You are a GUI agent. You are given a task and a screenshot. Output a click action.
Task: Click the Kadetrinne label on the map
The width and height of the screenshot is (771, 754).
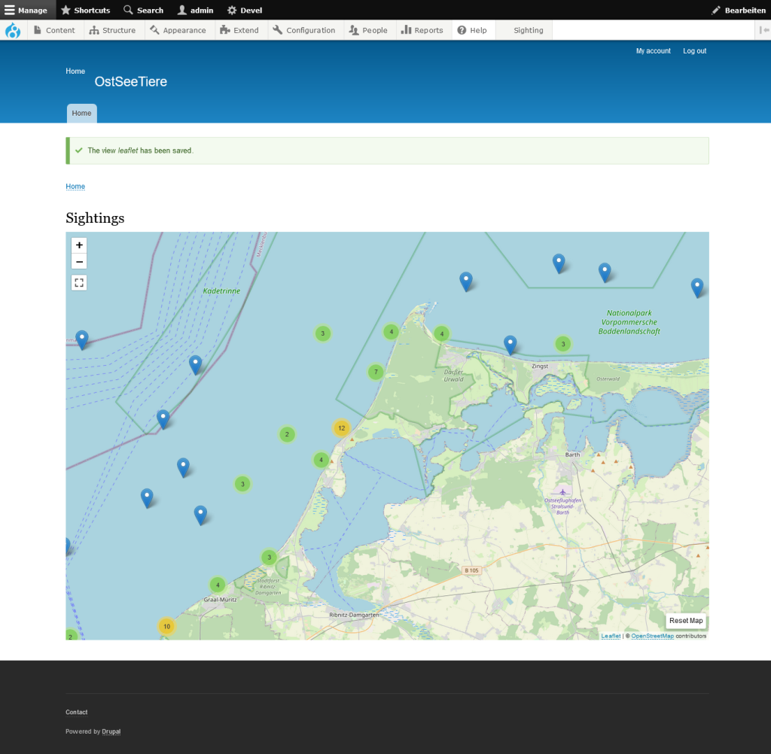pos(222,291)
